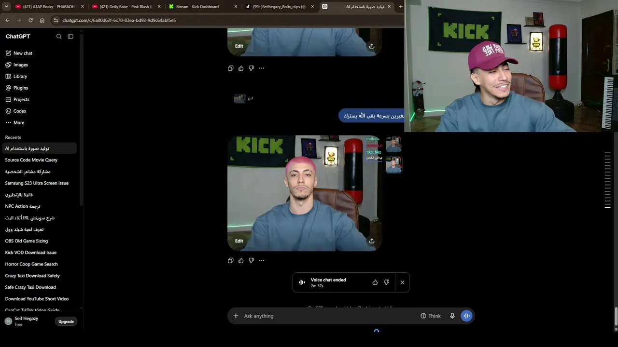Start dictation with the microphone icon
Viewport: 618px width, 347px height.
[x=452, y=316]
